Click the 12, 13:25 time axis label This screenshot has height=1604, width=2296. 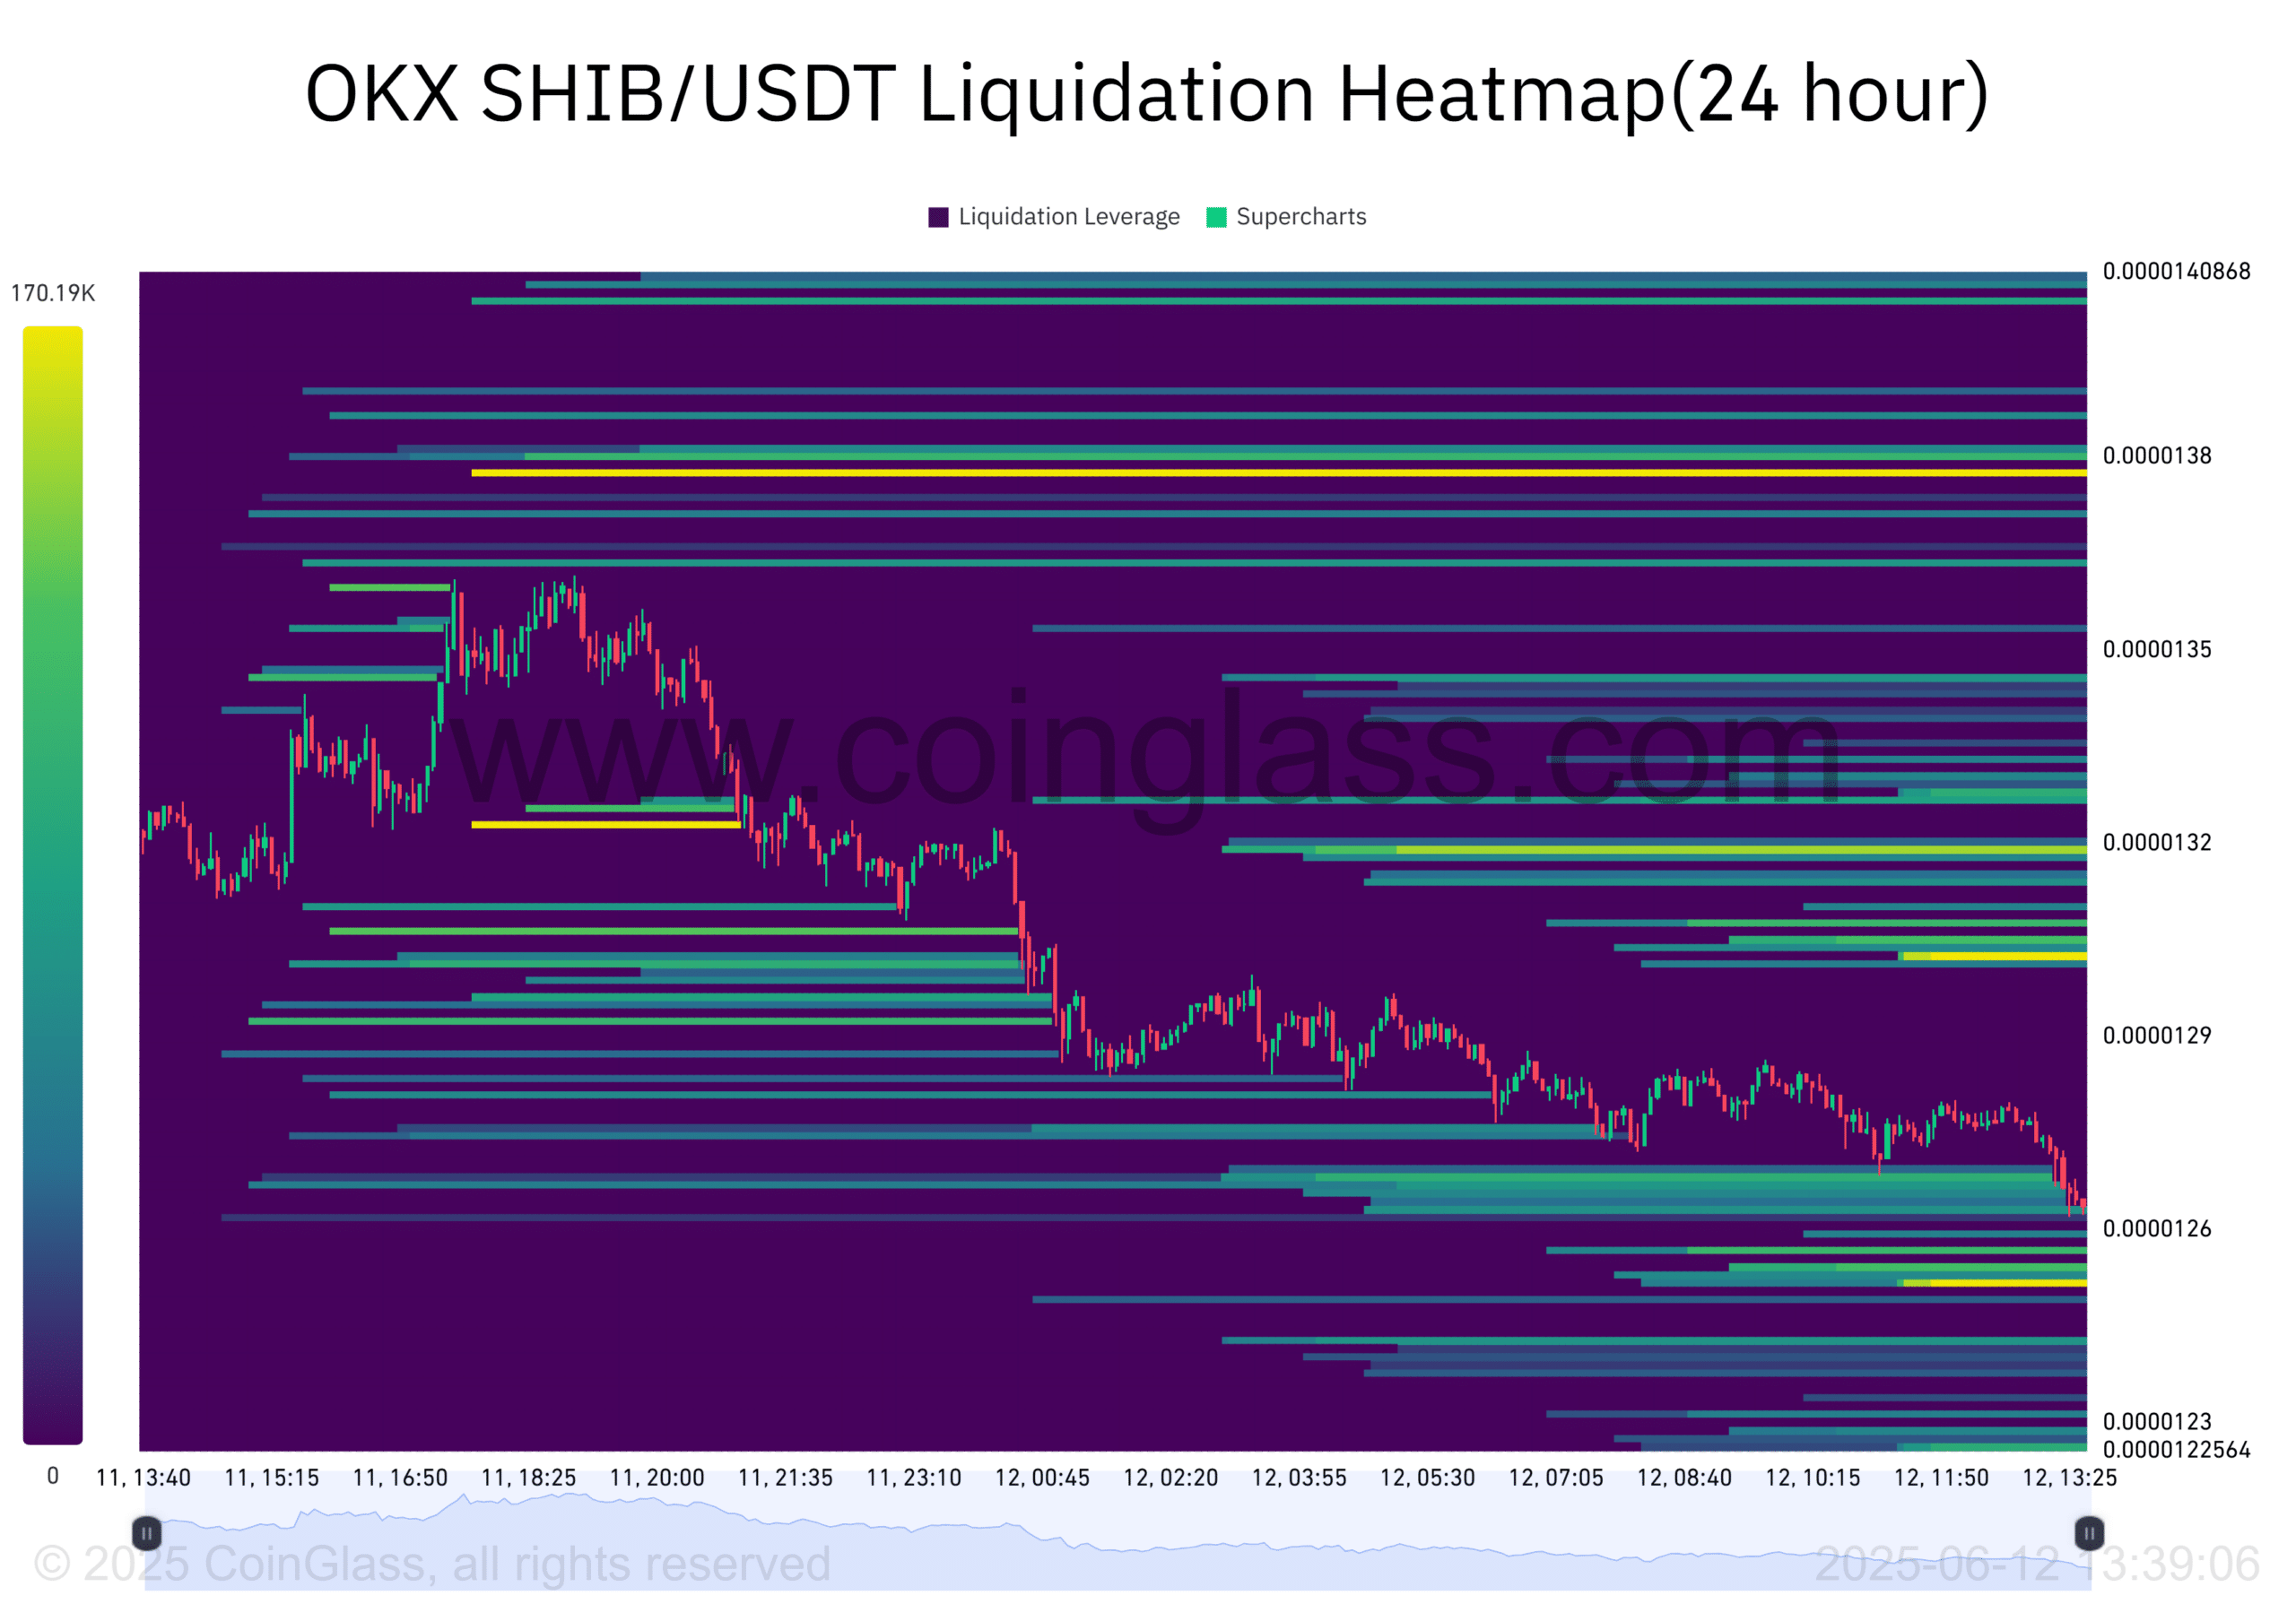pyautogui.click(x=2069, y=1477)
